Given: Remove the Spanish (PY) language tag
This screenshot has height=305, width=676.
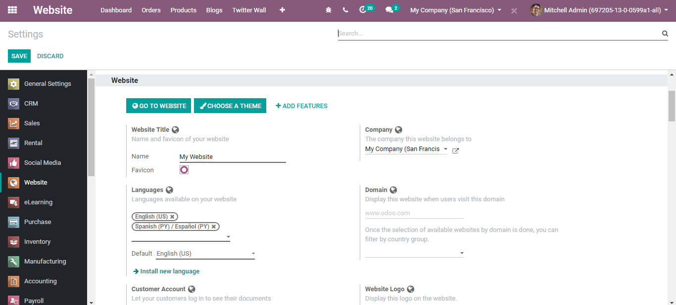Looking at the screenshot, I should pyautogui.click(x=214, y=227).
